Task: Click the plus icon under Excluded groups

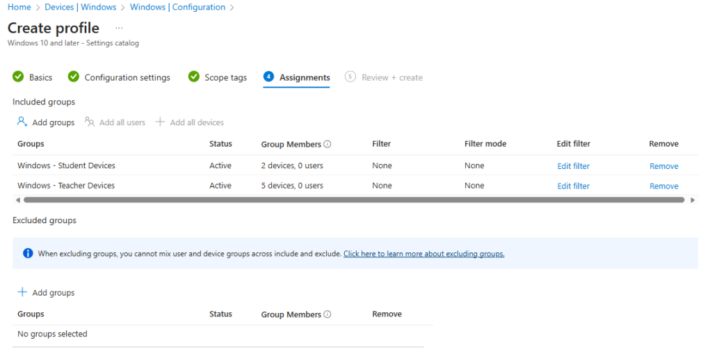Action: click(22, 293)
